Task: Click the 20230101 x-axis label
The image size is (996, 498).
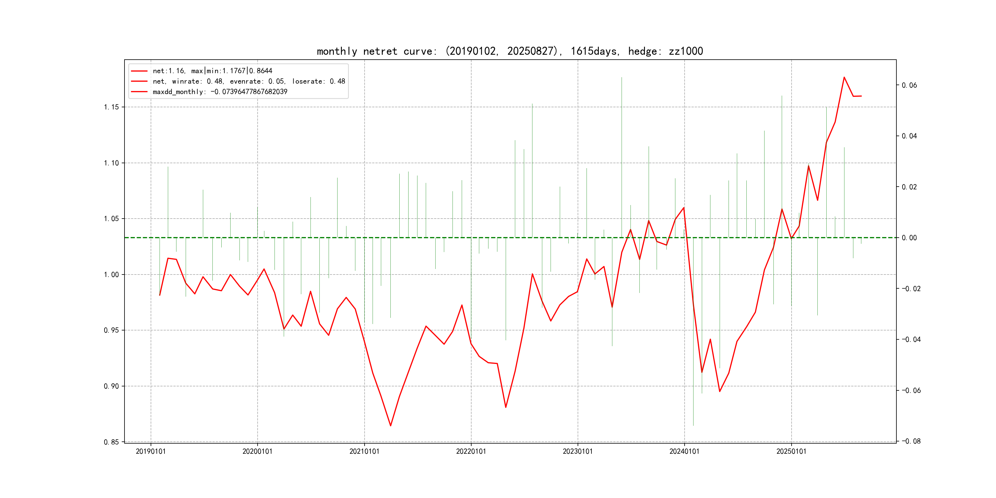Action: point(578,451)
